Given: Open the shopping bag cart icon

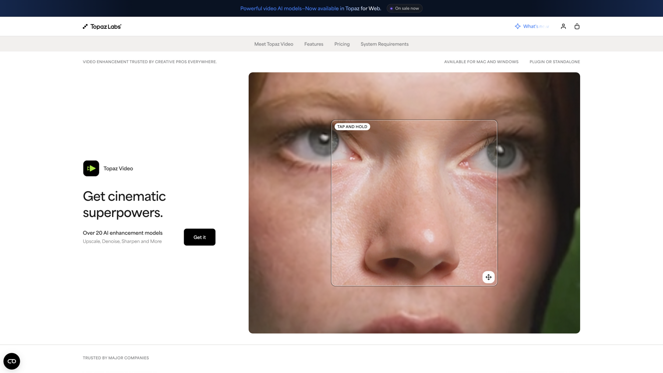Looking at the screenshot, I should [x=577, y=26].
